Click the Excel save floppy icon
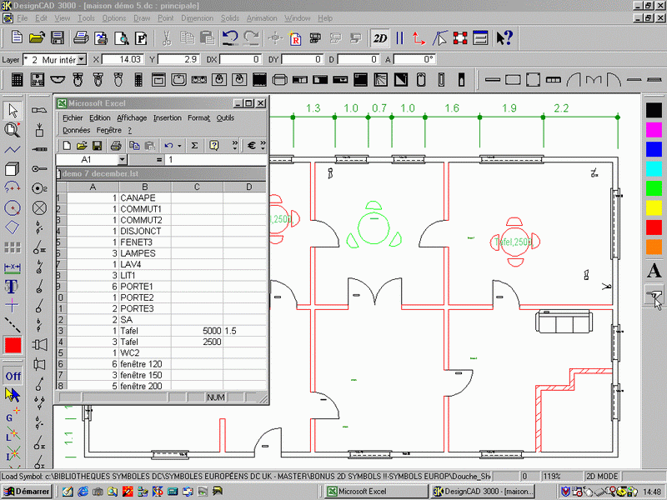This screenshot has width=667, height=500. click(x=97, y=146)
